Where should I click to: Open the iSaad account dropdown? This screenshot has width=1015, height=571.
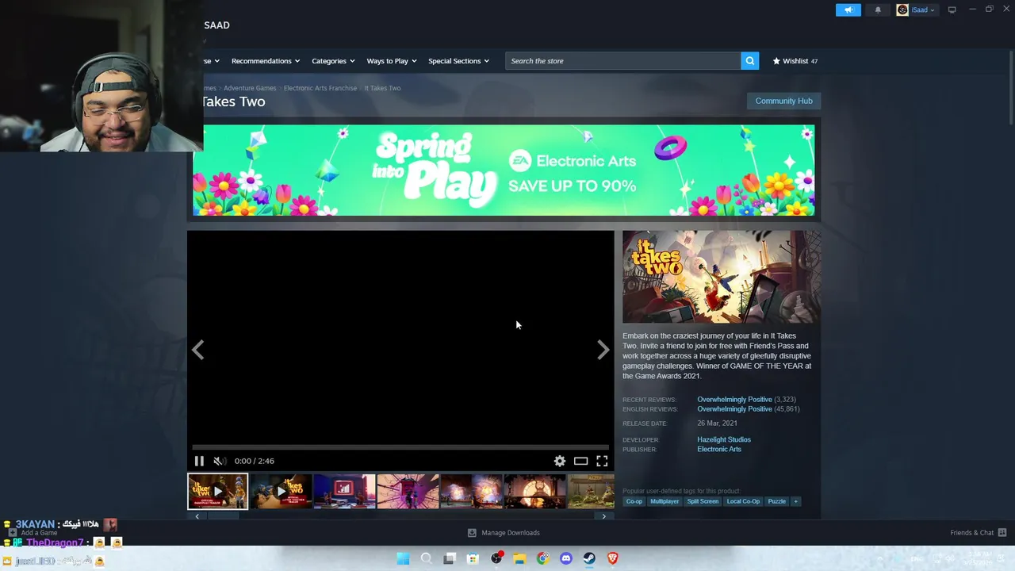click(917, 10)
